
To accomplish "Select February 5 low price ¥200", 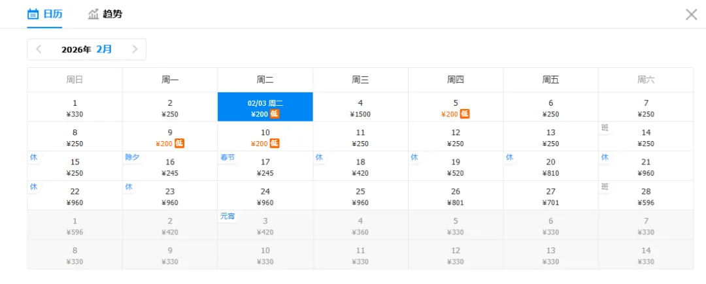I will (456, 107).
